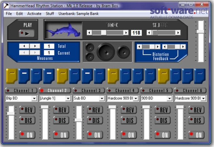This screenshot has height=147, width=214.
Task: Decrease tempo with the left arrow
Action: click(x=89, y=33)
